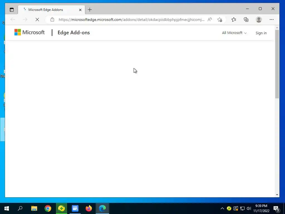Screen dimensions: 285x214
Task: Launch Google Chrome from taskbar
Action: (48, 208)
